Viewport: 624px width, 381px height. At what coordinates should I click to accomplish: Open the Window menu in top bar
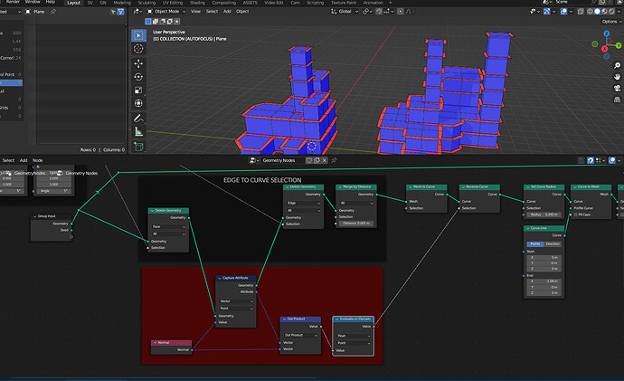pos(33,2)
